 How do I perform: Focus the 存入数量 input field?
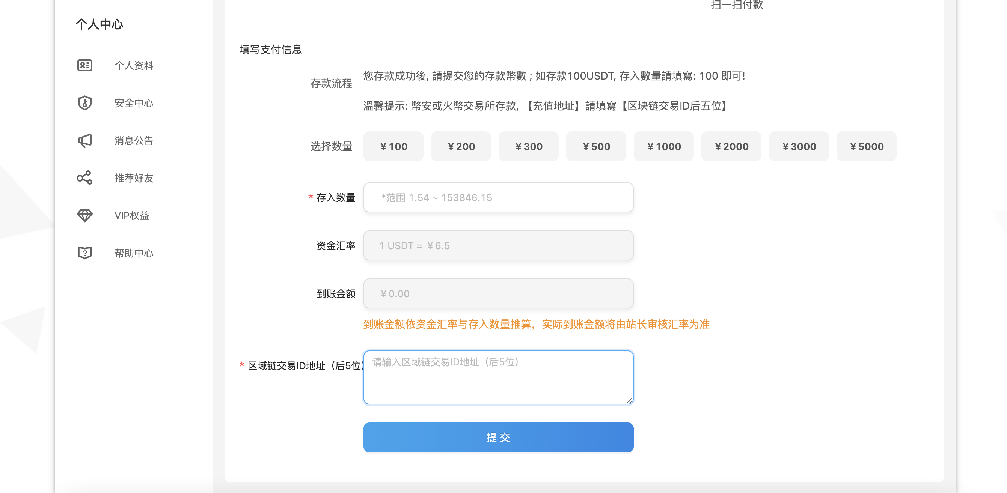pyautogui.click(x=498, y=197)
